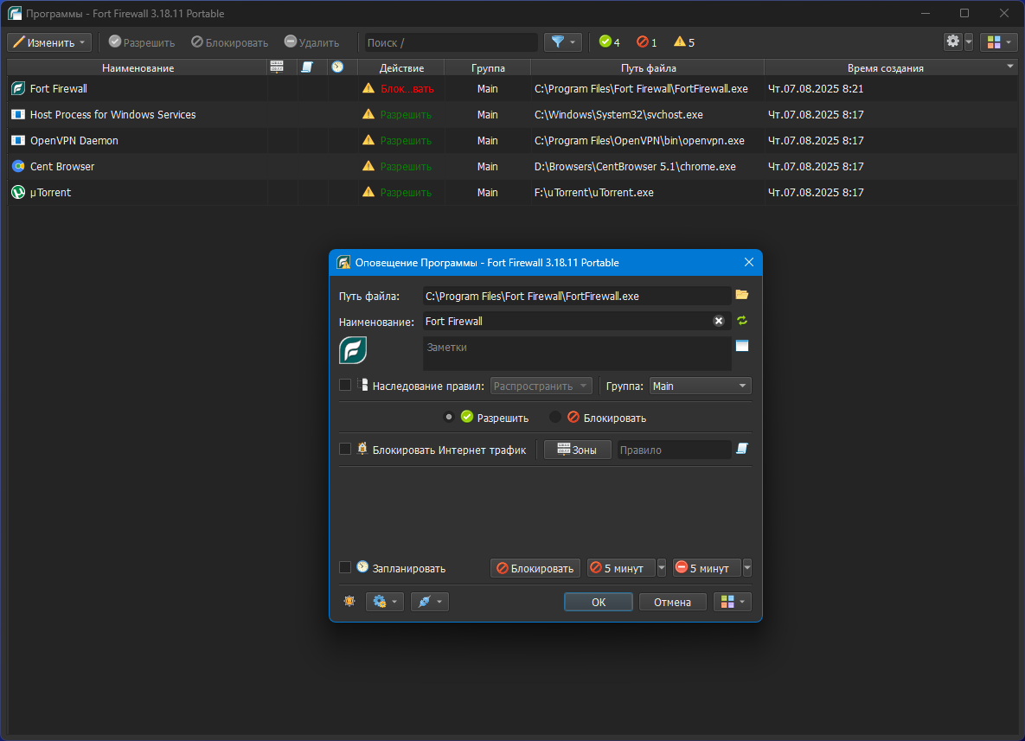The width and height of the screenshot is (1025, 741).
Task: Enable the Наследование правил checkbox
Action: click(x=345, y=386)
